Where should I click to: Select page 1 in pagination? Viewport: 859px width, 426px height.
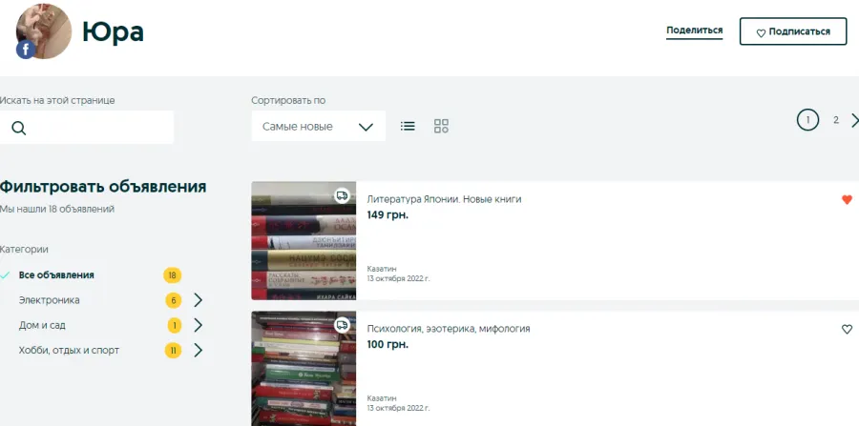tap(807, 120)
